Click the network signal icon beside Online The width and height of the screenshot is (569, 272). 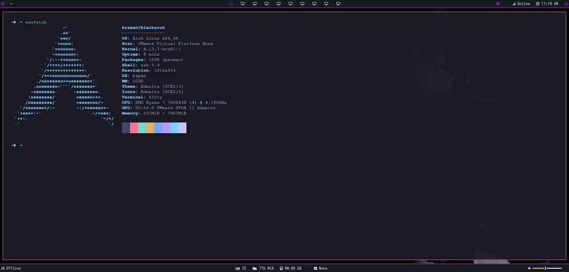514,3
